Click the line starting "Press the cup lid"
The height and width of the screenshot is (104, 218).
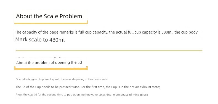(x=82, y=95)
